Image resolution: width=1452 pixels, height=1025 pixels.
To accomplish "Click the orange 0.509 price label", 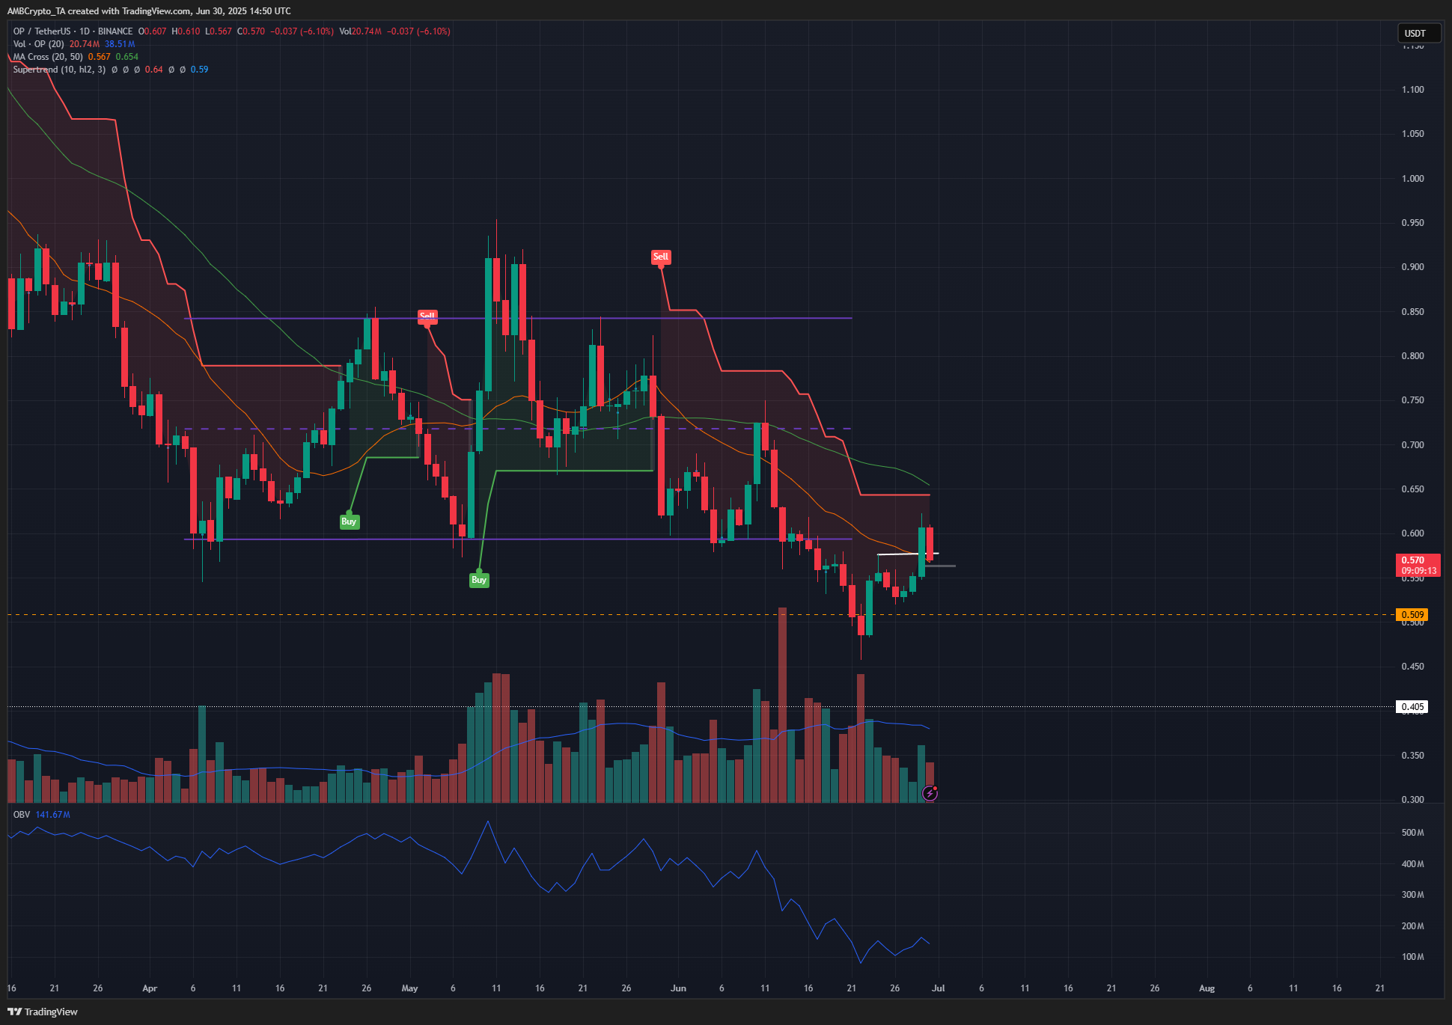I will (1412, 615).
